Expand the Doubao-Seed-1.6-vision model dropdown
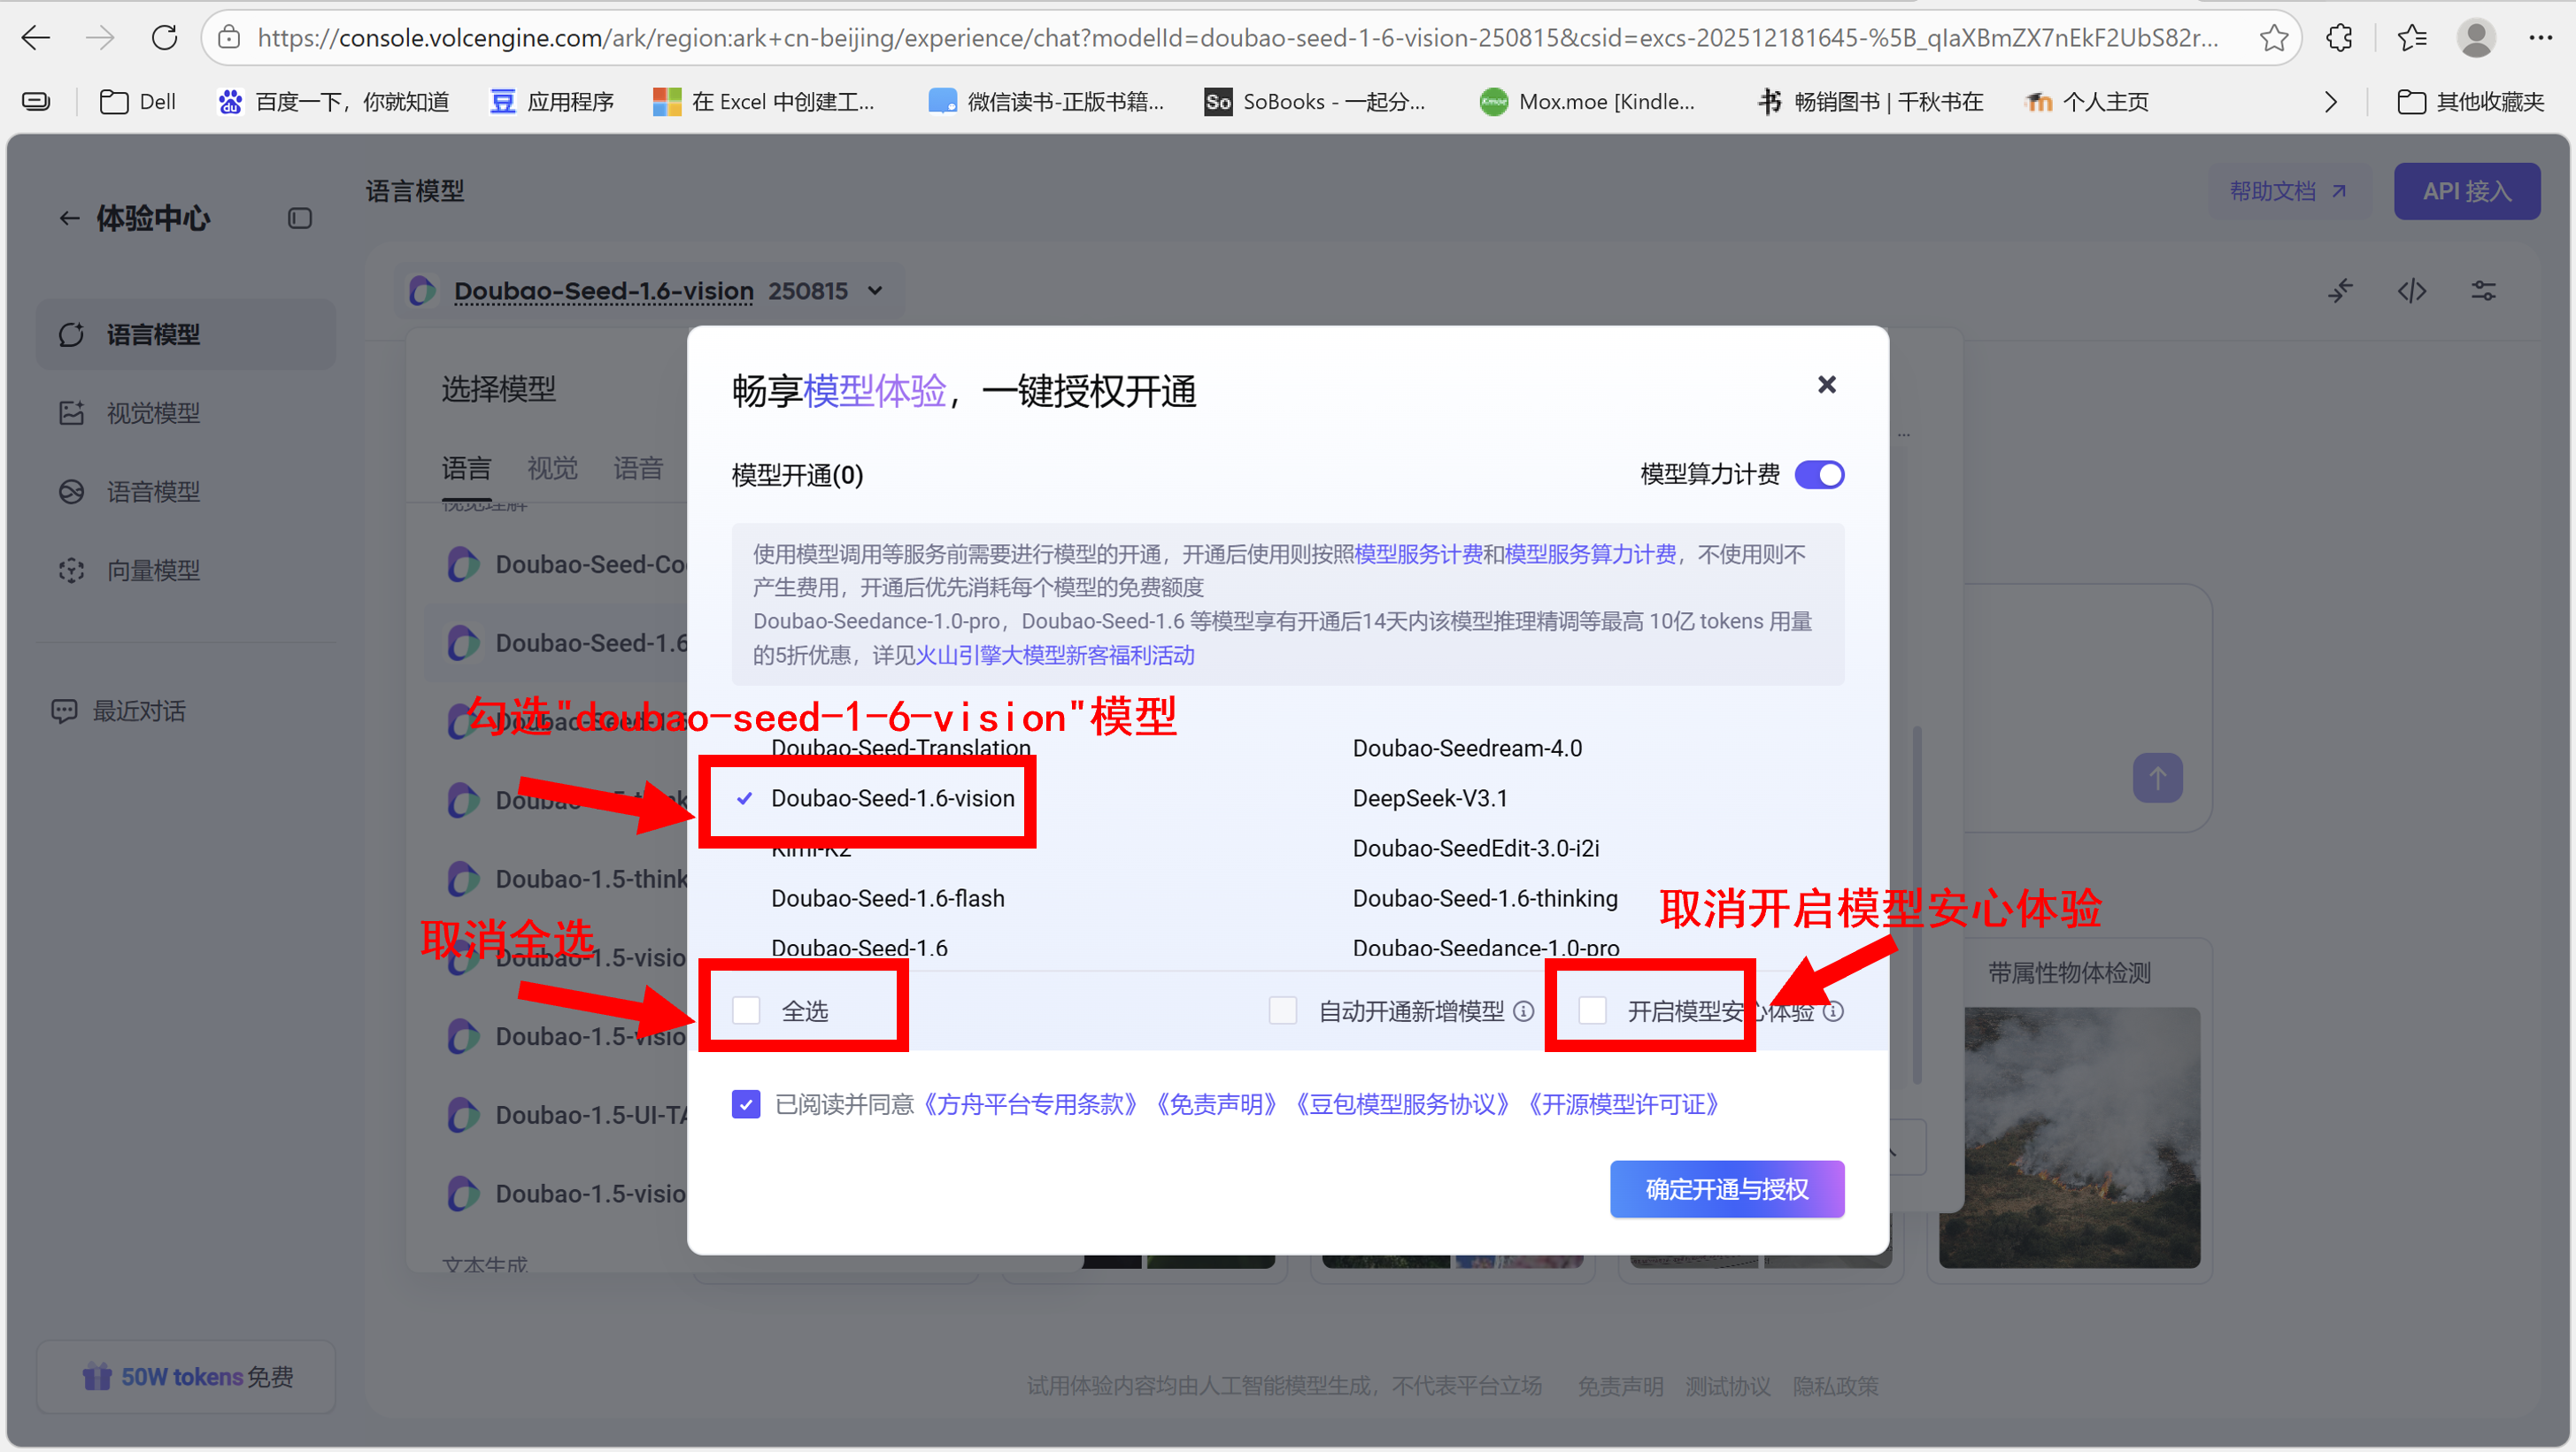The width and height of the screenshot is (2576, 1452). 875,291
